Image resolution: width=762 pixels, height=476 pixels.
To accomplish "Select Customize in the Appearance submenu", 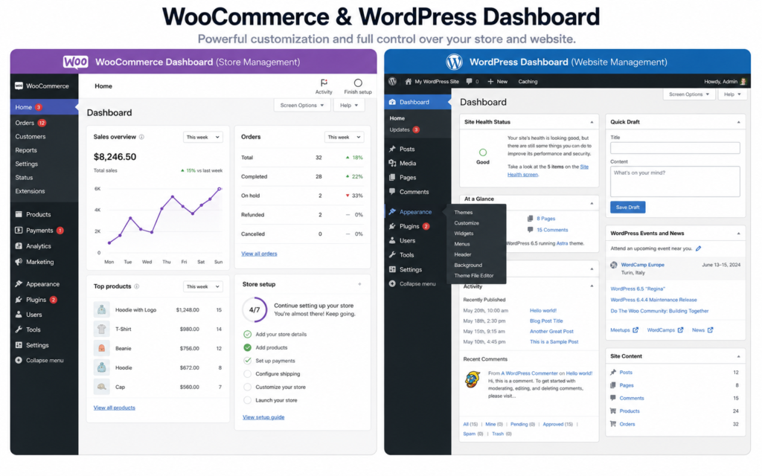I will pos(467,223).
